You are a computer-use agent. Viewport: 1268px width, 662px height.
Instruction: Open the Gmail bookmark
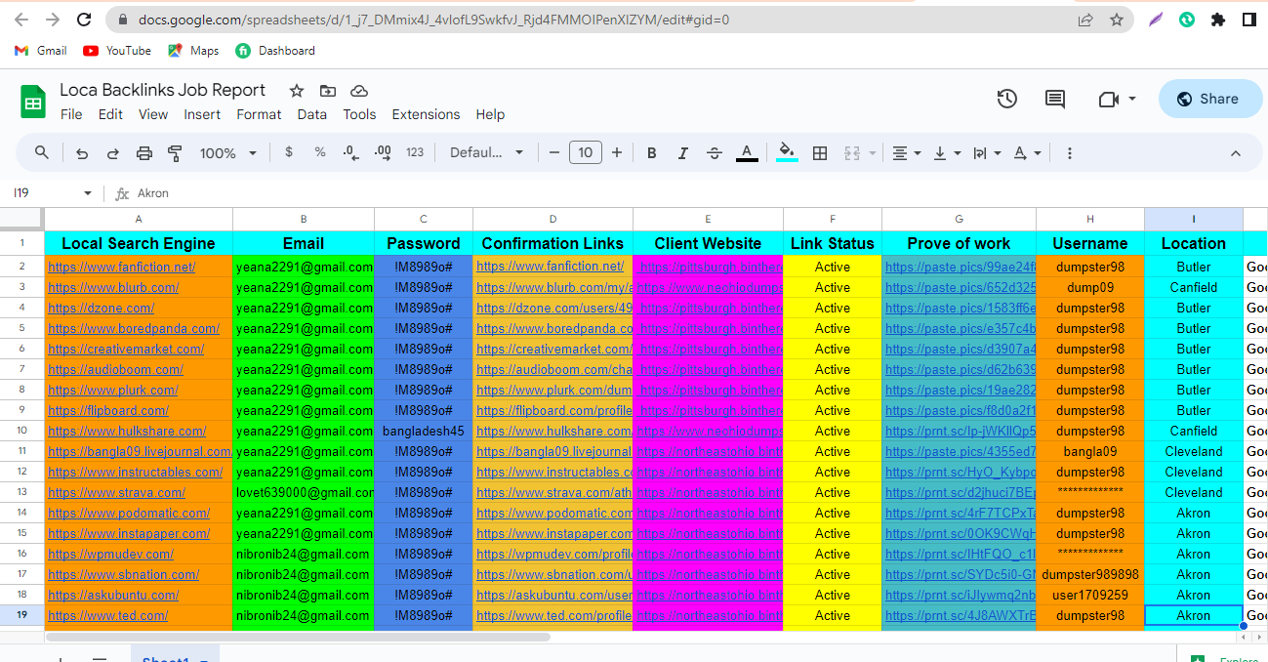(x=41, y=51)
